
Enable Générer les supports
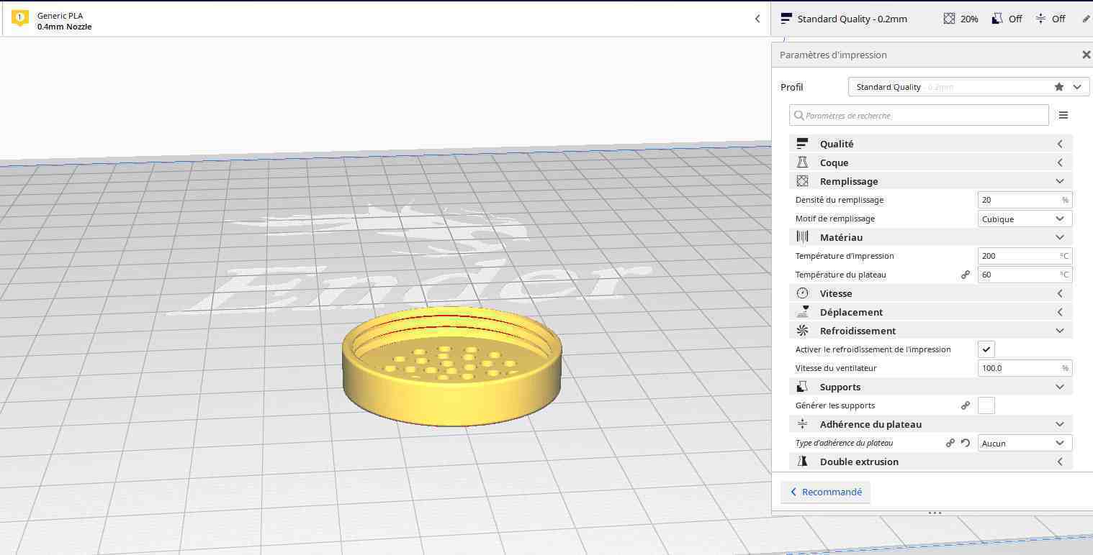coord(986,405)
